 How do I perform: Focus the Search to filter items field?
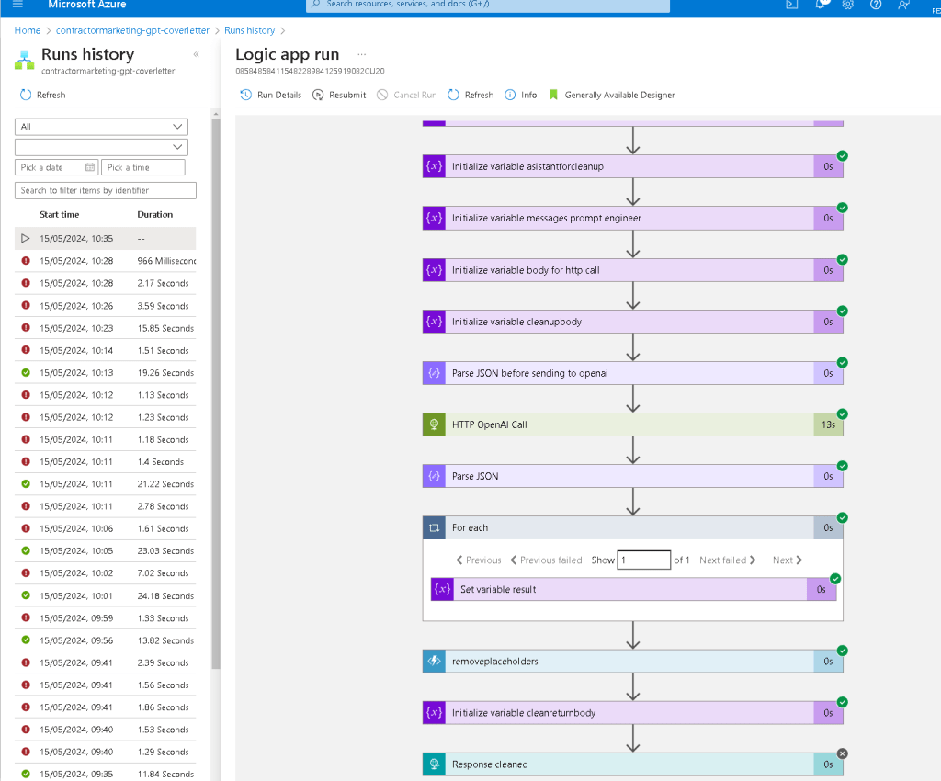(x=106, y=190)
